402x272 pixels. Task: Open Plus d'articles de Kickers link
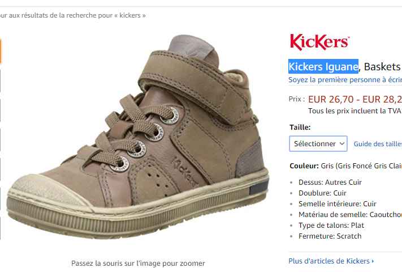tap(329, 261)
